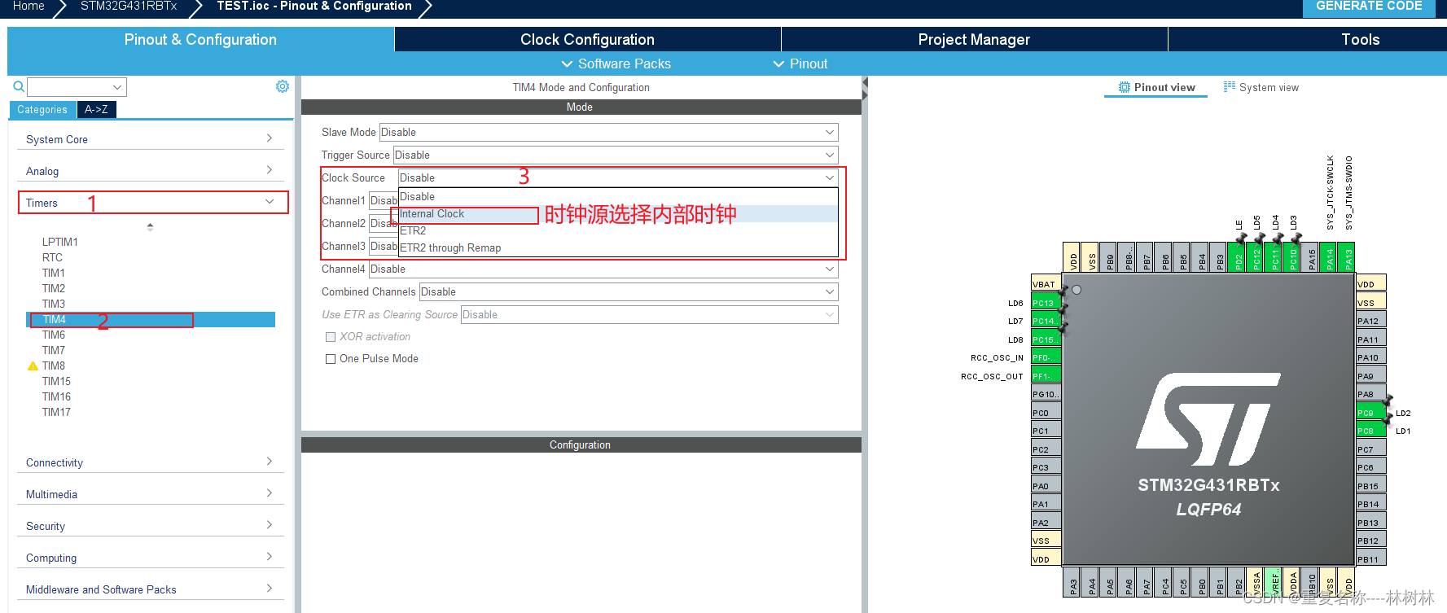Open the Pinout menu
Image resolution: width=1447 pixels, height=613 pixels.
(x=800, y=63)
